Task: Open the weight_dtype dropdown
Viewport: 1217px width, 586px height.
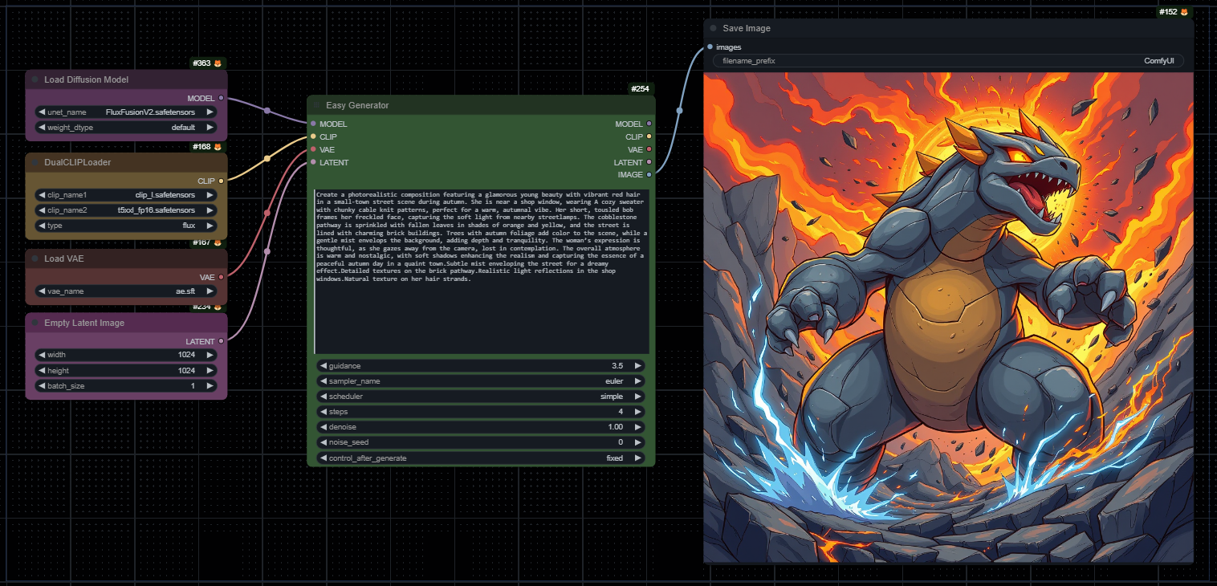Action: 126,127
